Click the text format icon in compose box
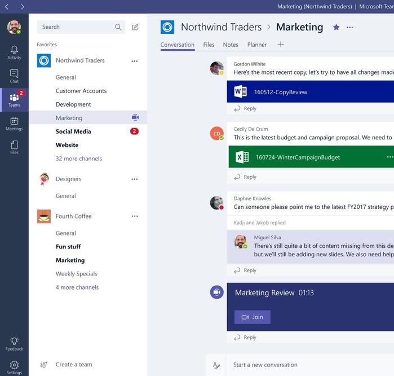This screenshot has width=394, height=376. (216, 365)
